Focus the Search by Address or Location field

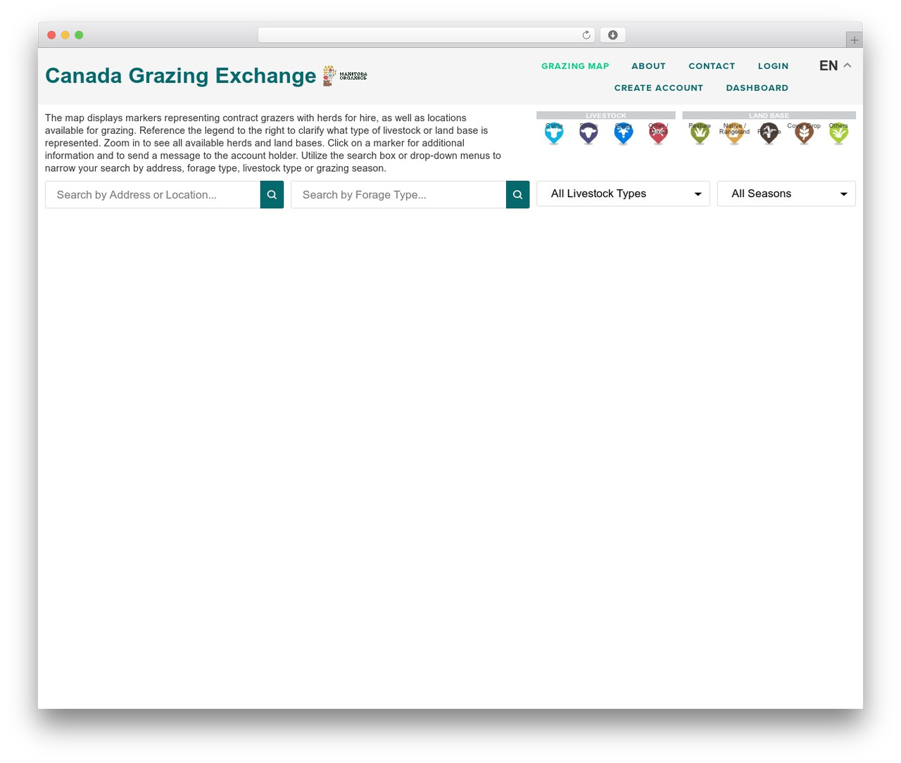[x=153, y=195]
